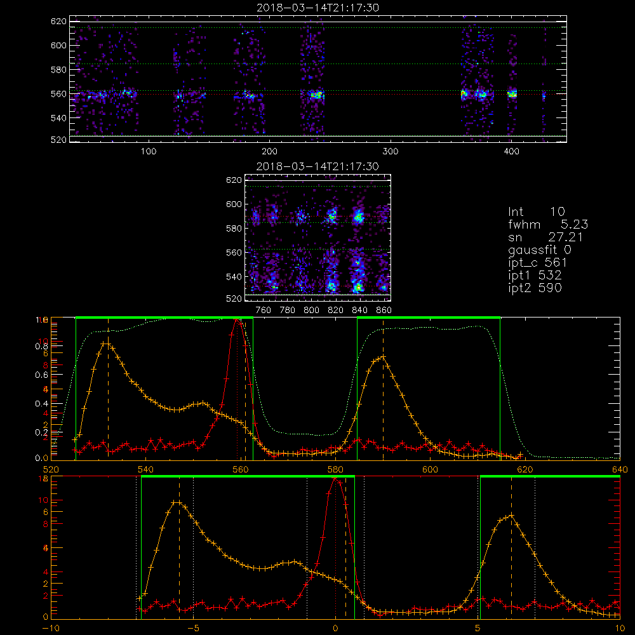The height and width of the screenshot is (635, 635).
Task: Click the 560 label on middle image y-axis
Action: 234,253
